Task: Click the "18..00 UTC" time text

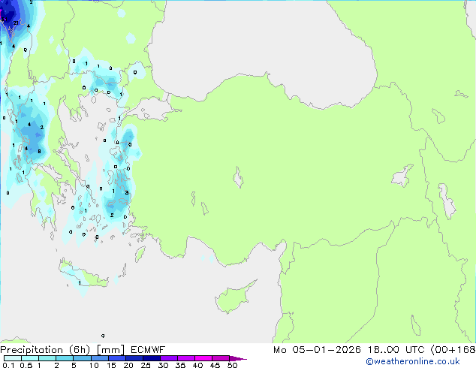Action: coord(396,350)
